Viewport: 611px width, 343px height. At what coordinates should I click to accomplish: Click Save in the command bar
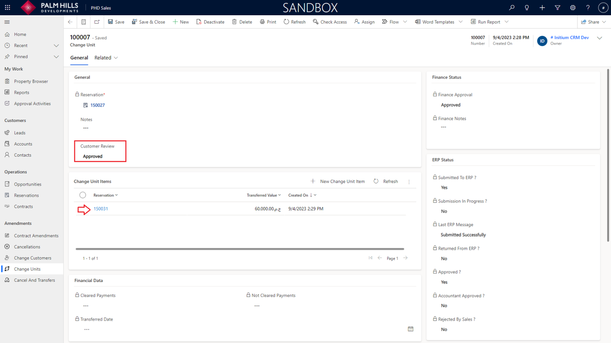116,22
